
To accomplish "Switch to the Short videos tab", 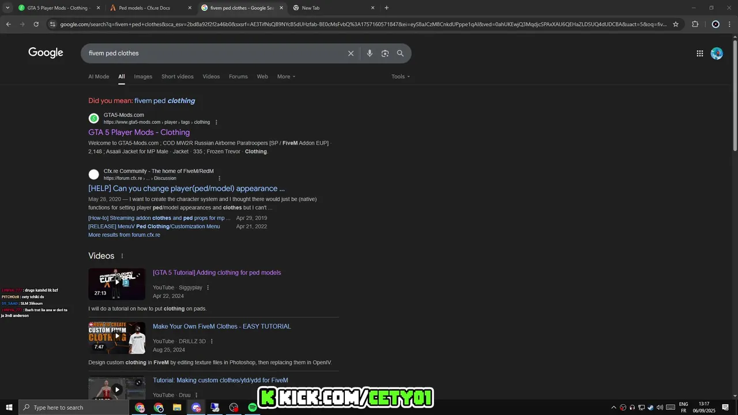I will coord(178,77).
